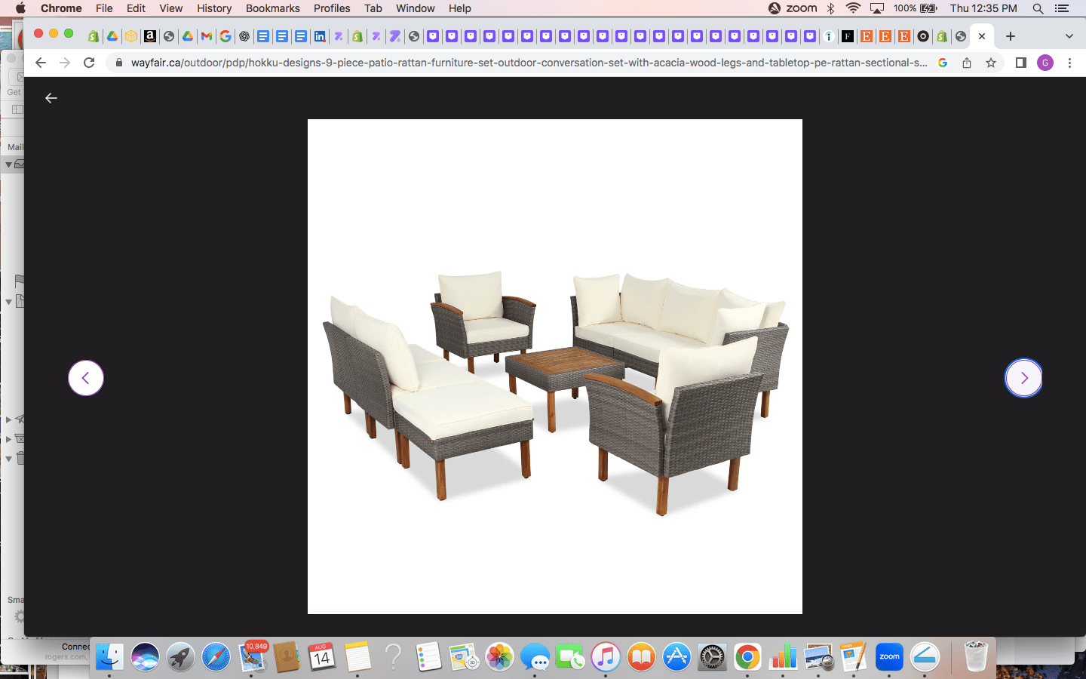The height and width of the screenshot is (679, 1086).
Task: Open Zoom from the Dock
Action: pos(889,657)
